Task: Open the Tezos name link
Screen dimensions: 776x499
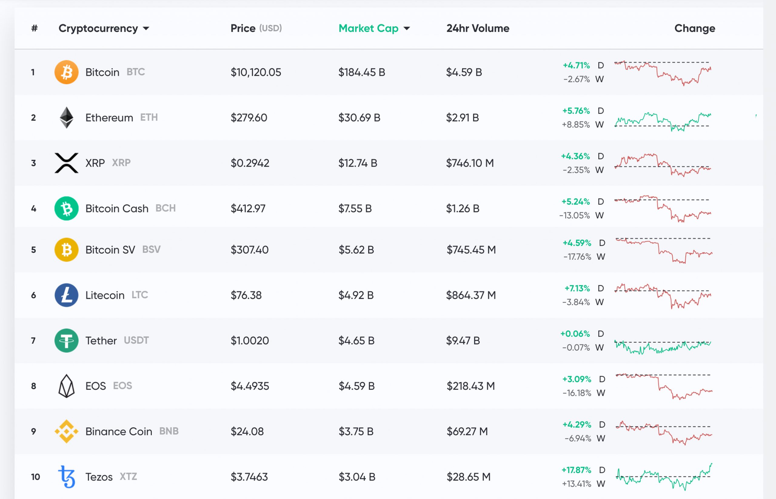Action: pos(99,477)
